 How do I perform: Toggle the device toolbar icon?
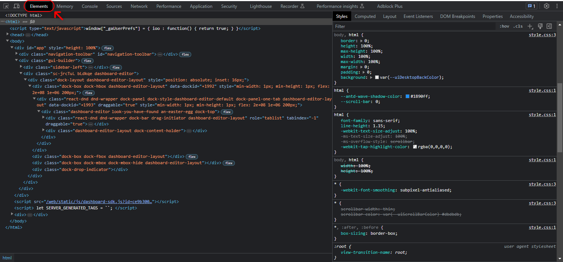click(16, 6)
